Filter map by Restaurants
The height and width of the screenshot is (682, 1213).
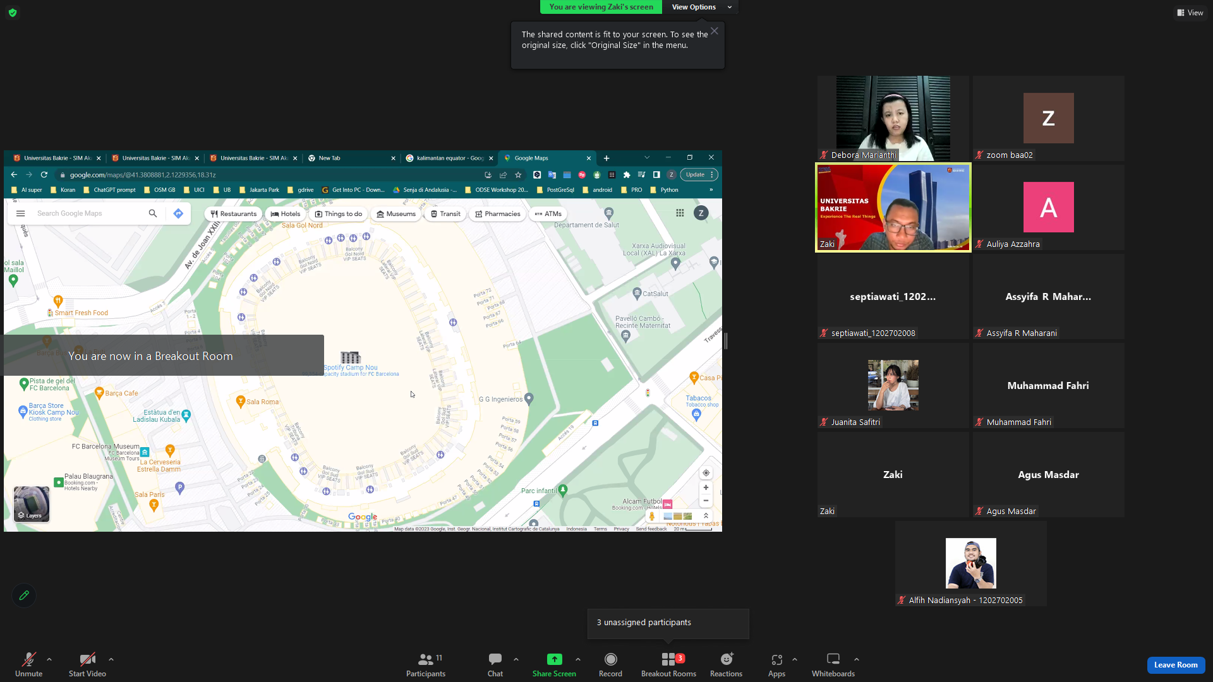click(x=233, y=214)
